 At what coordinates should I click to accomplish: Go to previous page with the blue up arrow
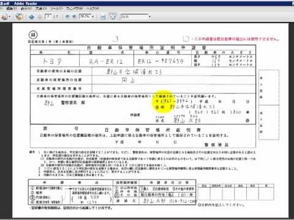31,16
